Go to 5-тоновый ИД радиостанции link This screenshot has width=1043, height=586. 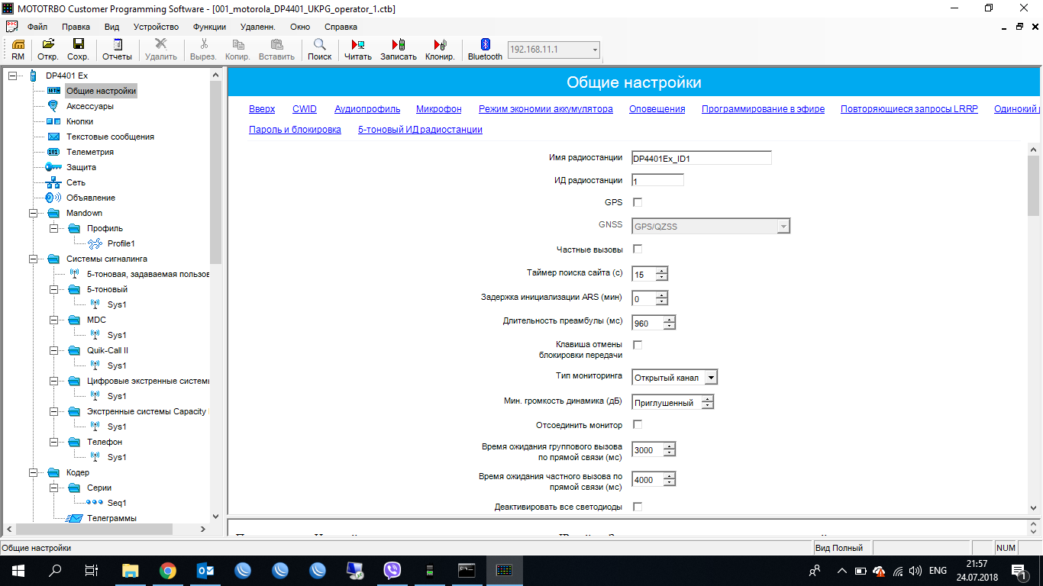[420, 130]
